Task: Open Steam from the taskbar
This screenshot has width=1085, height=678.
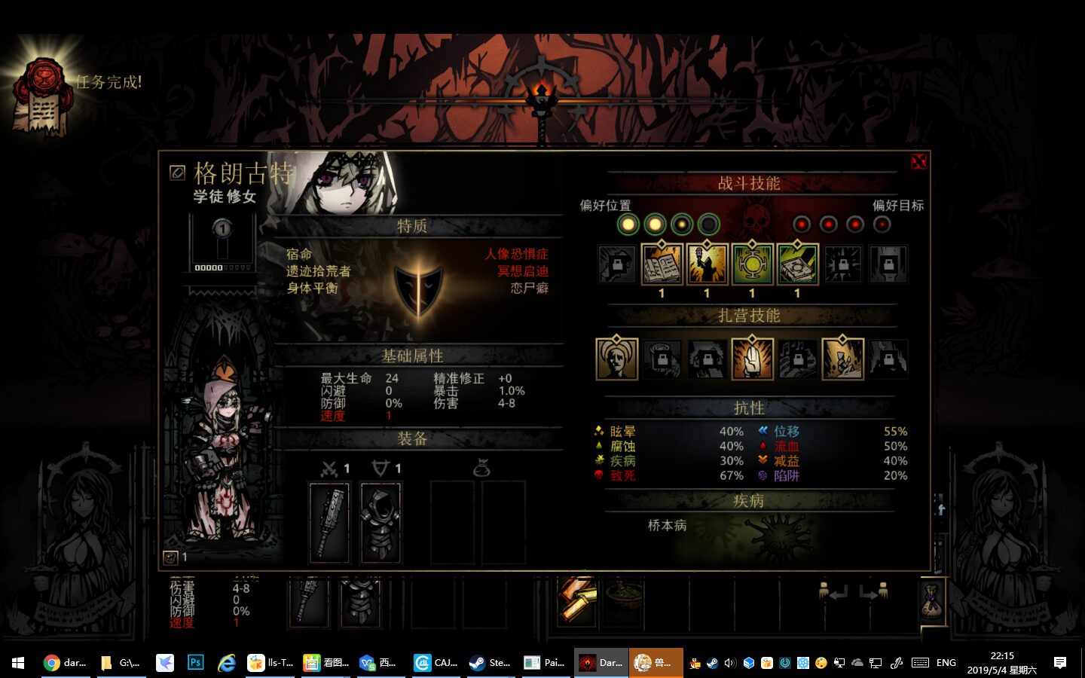Action: tap(490, 663)
